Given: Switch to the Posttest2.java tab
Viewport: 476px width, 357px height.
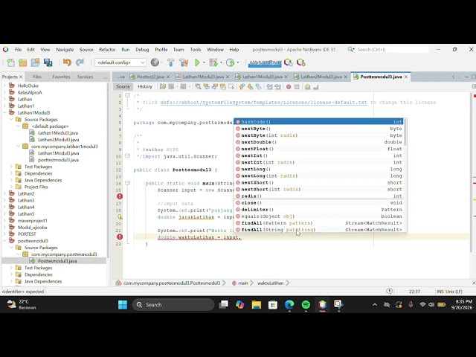Looking at the screenshot, I should point(150,77).
